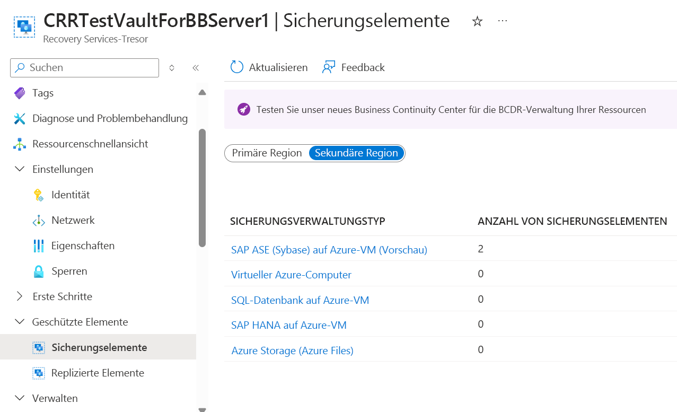Collapse the Geschützte Elemente section
This screenshot has height=412, width=677.
tap(20, 322)
